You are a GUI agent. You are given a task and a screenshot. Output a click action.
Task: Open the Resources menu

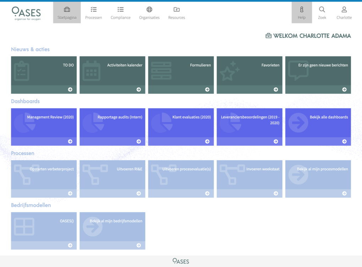click(176, 13)
